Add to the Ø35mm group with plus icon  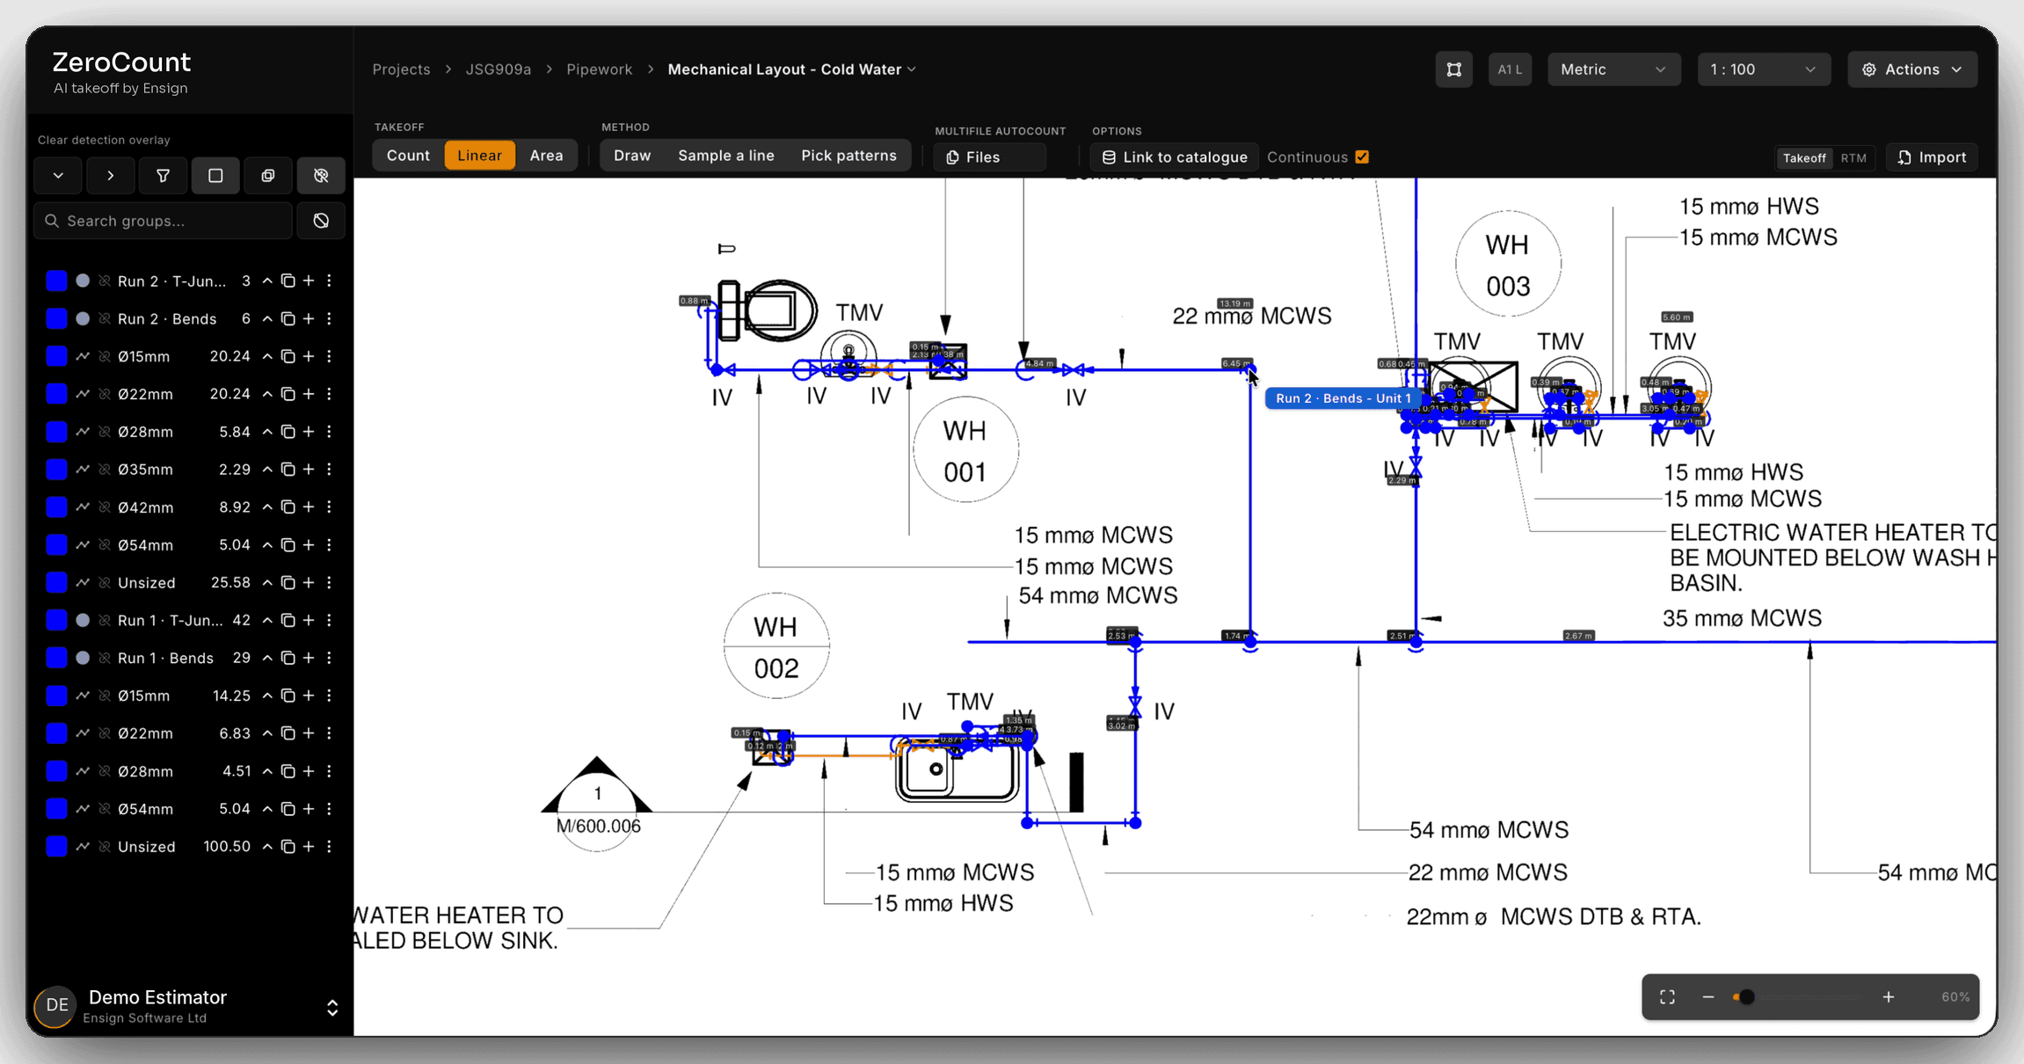point(309,470)
